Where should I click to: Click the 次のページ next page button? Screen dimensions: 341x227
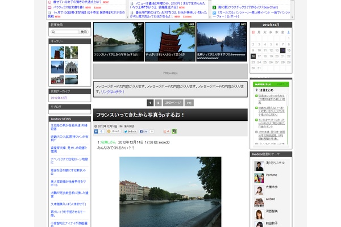(173, 103)
